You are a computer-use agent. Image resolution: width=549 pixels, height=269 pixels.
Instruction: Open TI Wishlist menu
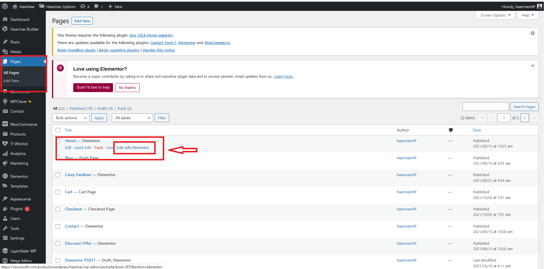pyautogui.click(x=19, y=144)
